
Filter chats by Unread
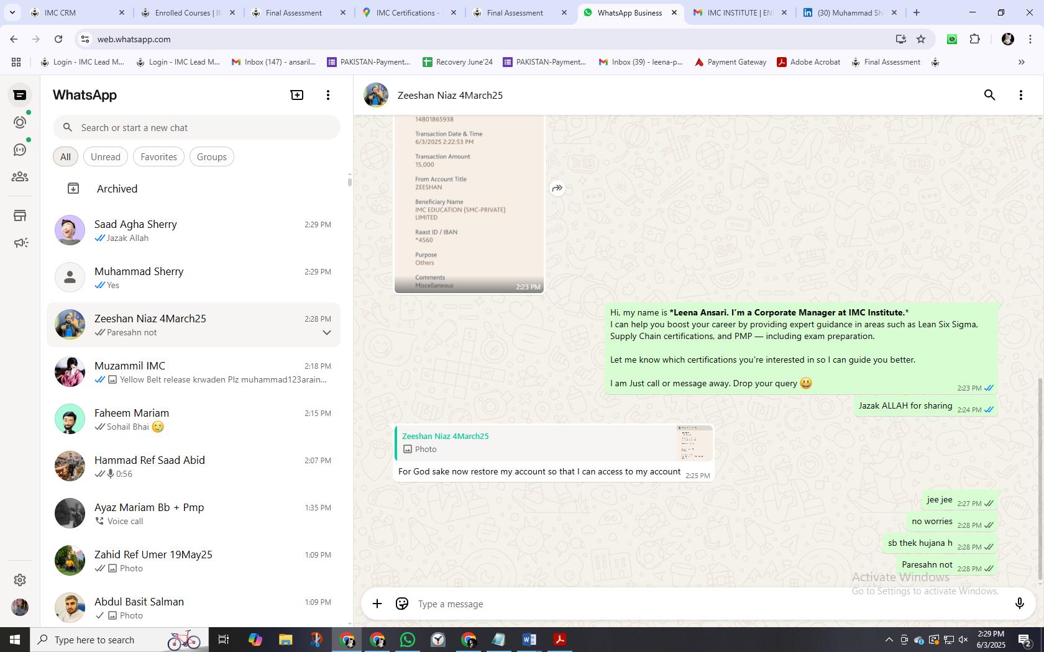106,157
